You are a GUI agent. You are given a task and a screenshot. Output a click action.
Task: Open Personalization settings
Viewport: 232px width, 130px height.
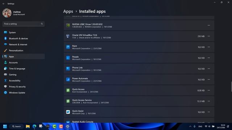(x=24, y=51)
